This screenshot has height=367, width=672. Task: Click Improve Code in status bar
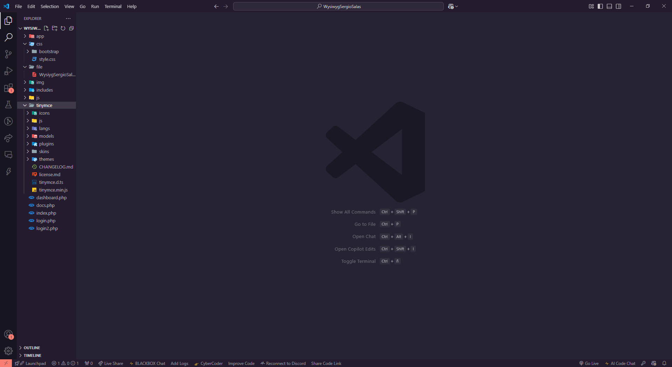[241, 364]
